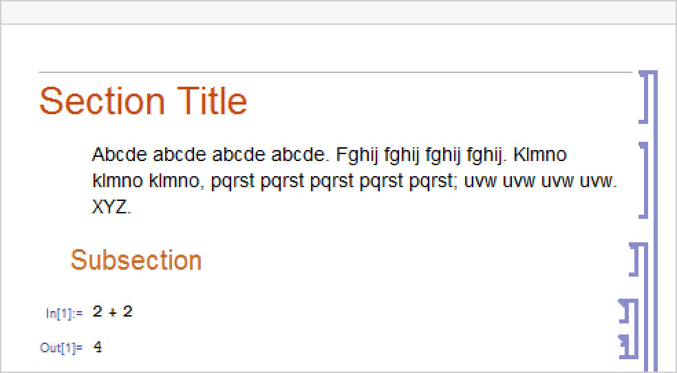Select the Section Title cell bracket
This screenshot has width=677, height=373.
point(644,97)
